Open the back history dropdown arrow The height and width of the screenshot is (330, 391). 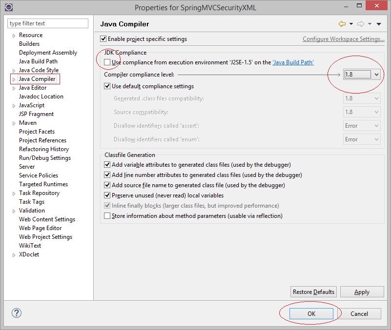point(351,24)
